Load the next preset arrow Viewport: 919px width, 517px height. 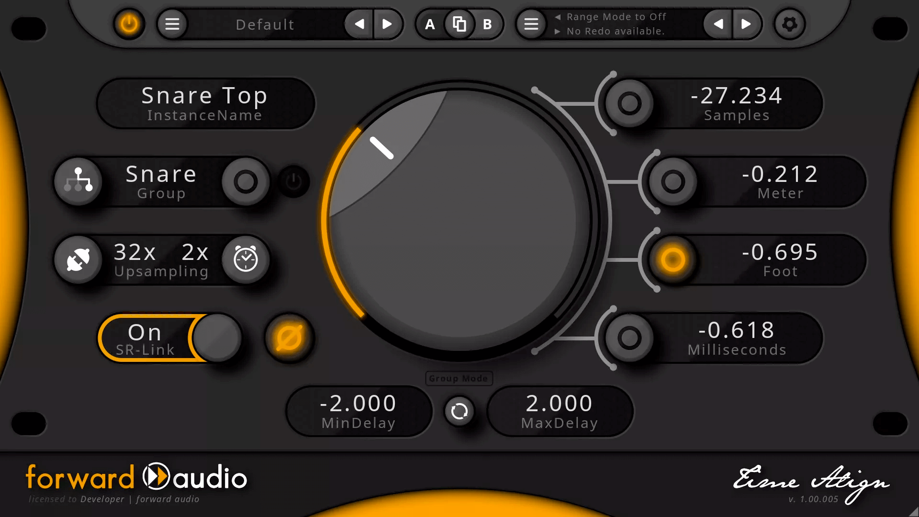(387, 24)
